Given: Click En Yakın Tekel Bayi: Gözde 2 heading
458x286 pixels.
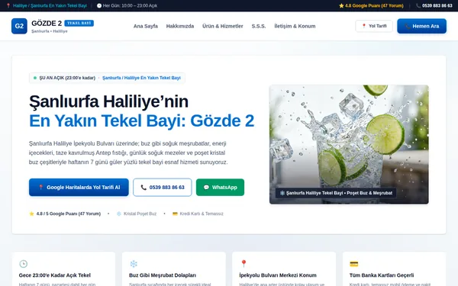Looking at the screenshot, I should [141, 121].
